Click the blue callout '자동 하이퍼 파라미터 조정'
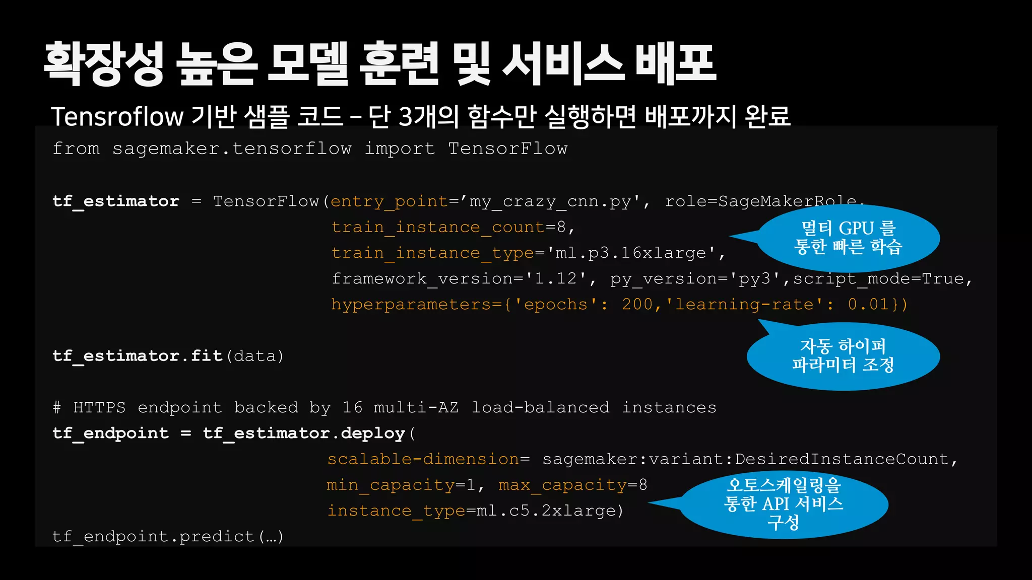The height and width of the screenshot is (580, 1032). 843,355
